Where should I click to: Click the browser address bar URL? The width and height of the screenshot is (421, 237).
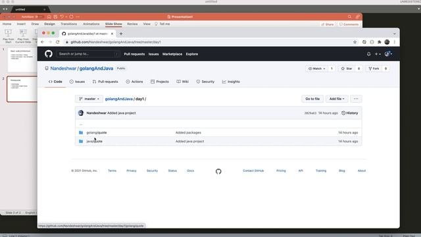click(116, 42)
